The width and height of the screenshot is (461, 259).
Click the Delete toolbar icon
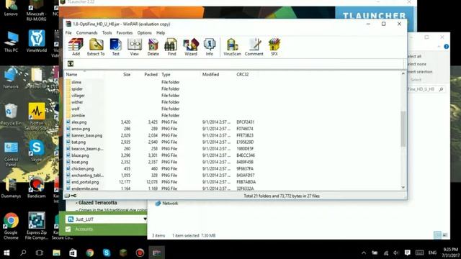(153, 47)
